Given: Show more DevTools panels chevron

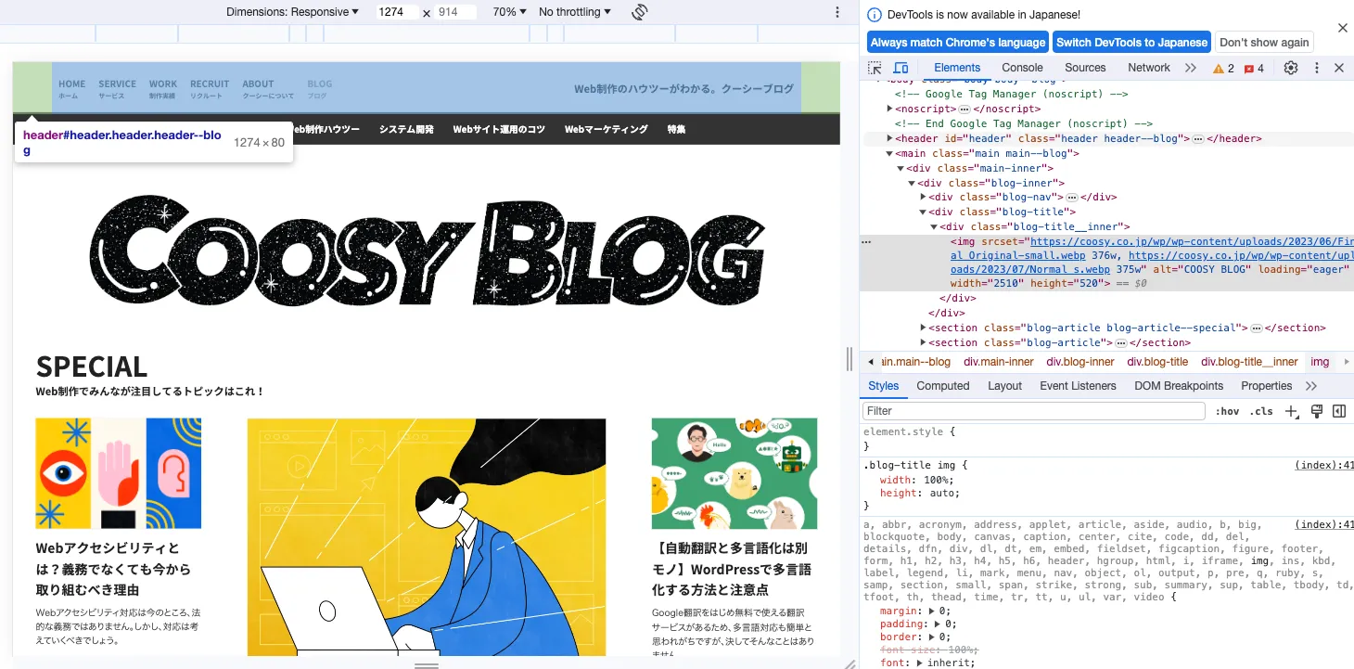Looking at the screenshot, I should 1191,68.
